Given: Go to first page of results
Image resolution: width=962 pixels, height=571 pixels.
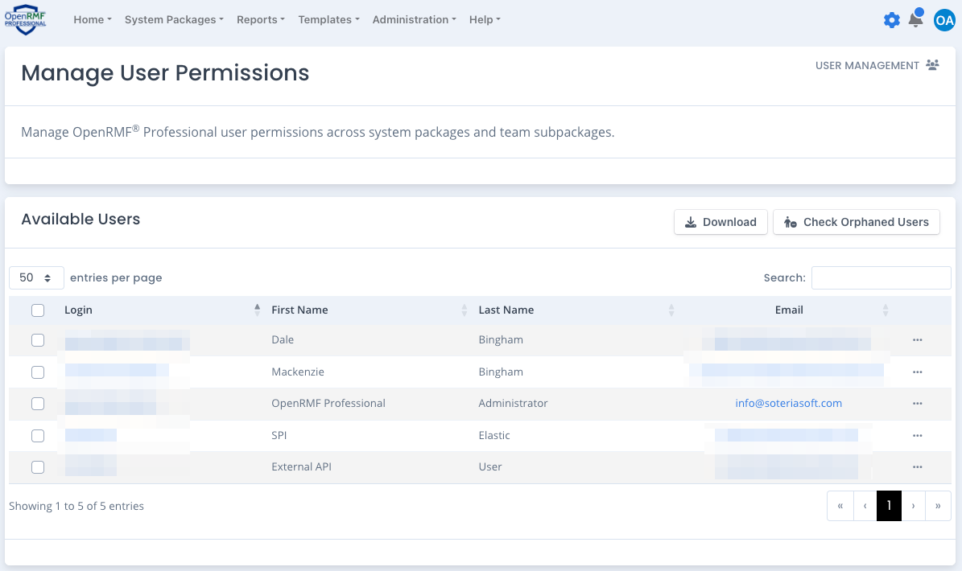Looking at the screenshot, I should [840, 506].
